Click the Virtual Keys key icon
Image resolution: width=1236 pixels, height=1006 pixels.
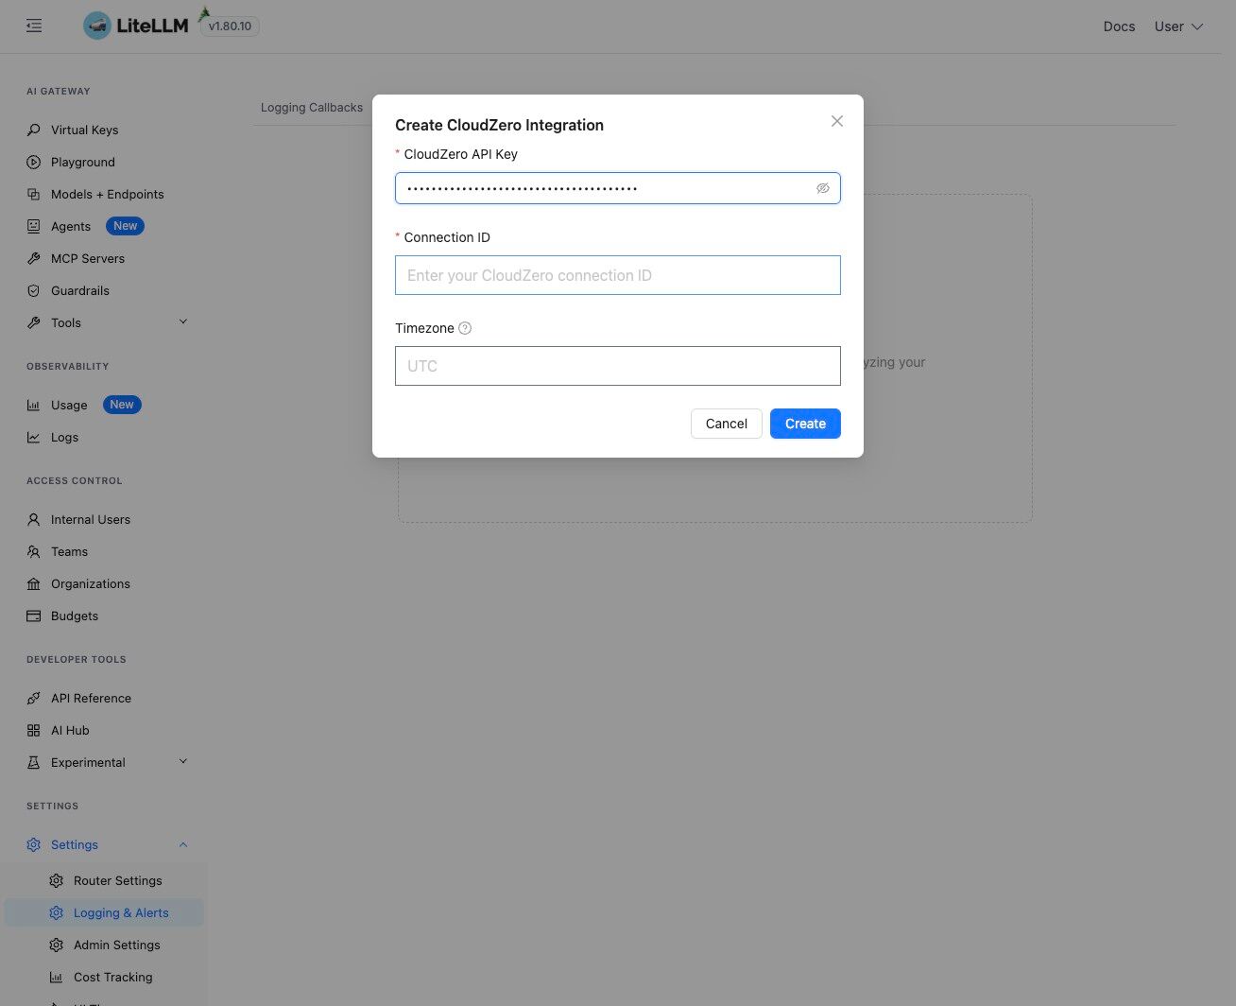pos(34,130)
